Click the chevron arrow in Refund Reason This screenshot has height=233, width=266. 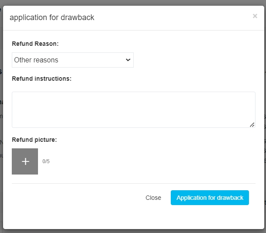[128, 60]
